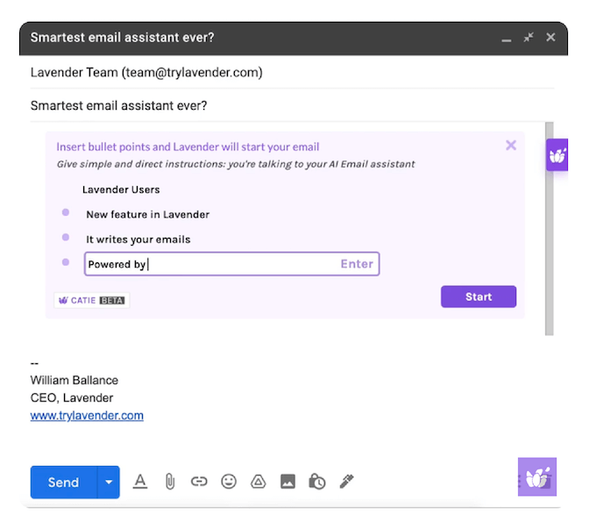This screenshot has width=596, height=523.
Task: Insert a link via chain icon
Action: (x=199, y=482)
